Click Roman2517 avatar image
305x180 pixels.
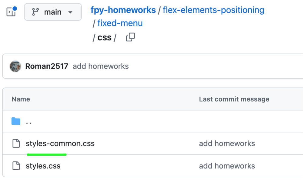tap(15, 66)
